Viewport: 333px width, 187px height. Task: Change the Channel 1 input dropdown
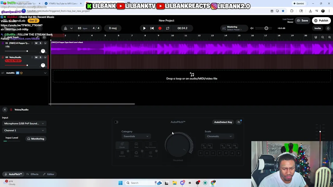pos(24,130)
